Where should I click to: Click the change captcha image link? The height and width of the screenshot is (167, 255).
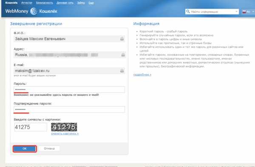[65, 134]
